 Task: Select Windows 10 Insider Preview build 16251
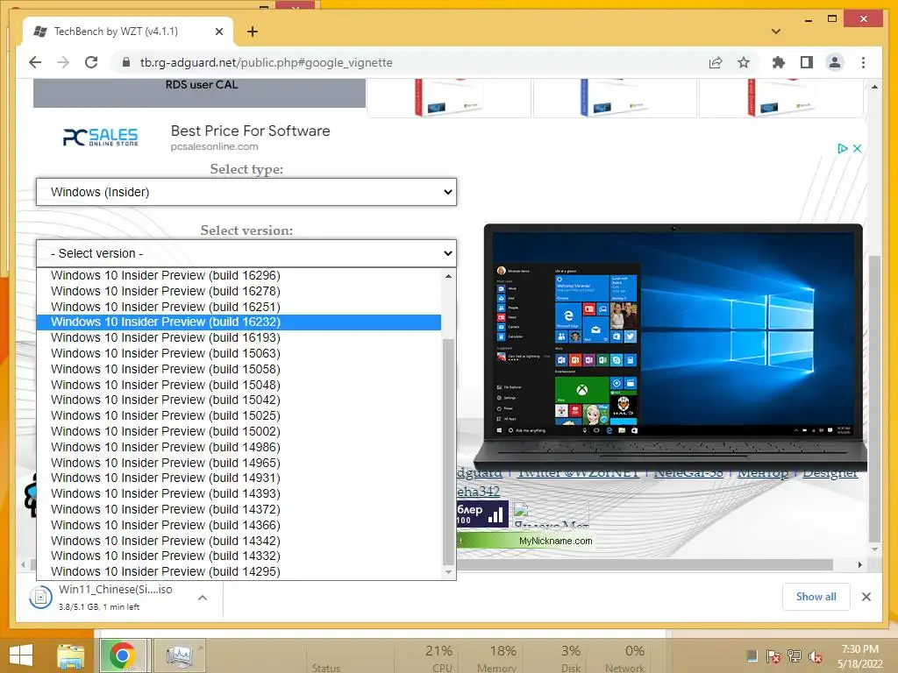(x=239, y=307)
